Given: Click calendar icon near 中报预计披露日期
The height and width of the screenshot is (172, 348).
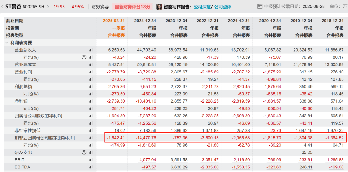Looking at the screenshot, I should (259, 7).
